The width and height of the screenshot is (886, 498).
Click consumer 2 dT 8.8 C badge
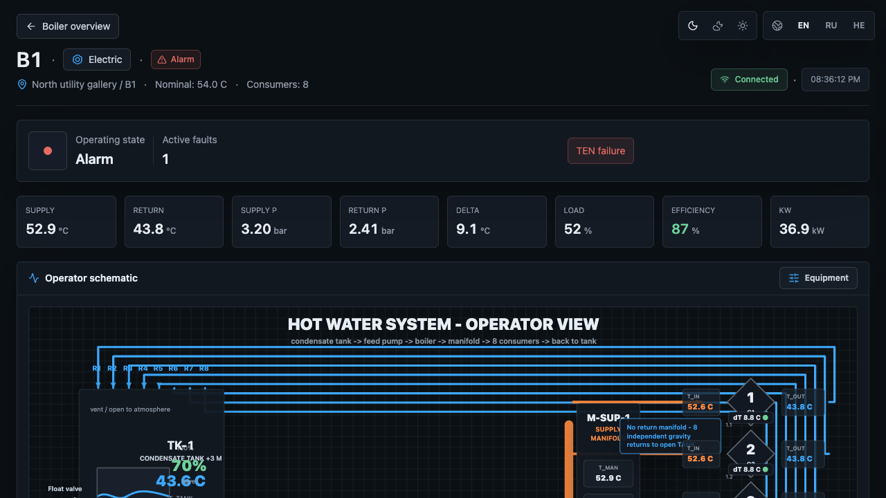pos(750,470)
